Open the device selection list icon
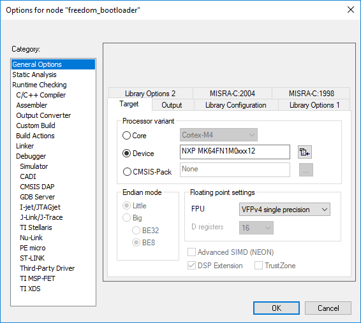Image resolution: width=361 pixels, height=323 pixels. [305, 152]
